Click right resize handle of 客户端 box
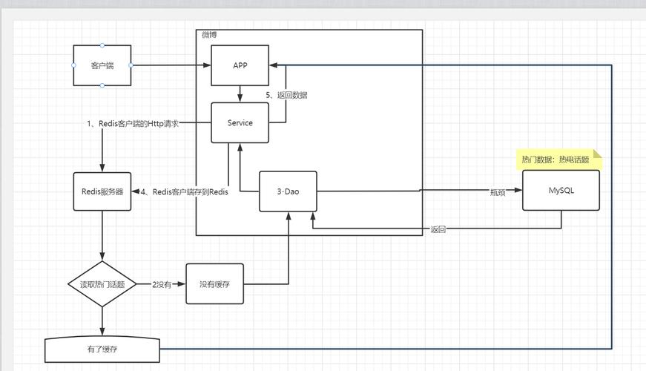646x371 pixels. pyautogui.click(x=131, y=65)
